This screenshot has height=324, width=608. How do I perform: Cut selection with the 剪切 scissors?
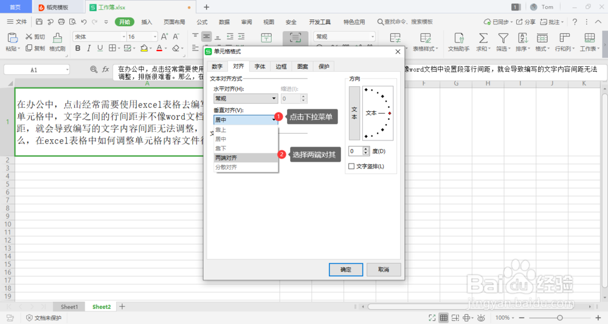click(x=35, y=36)
